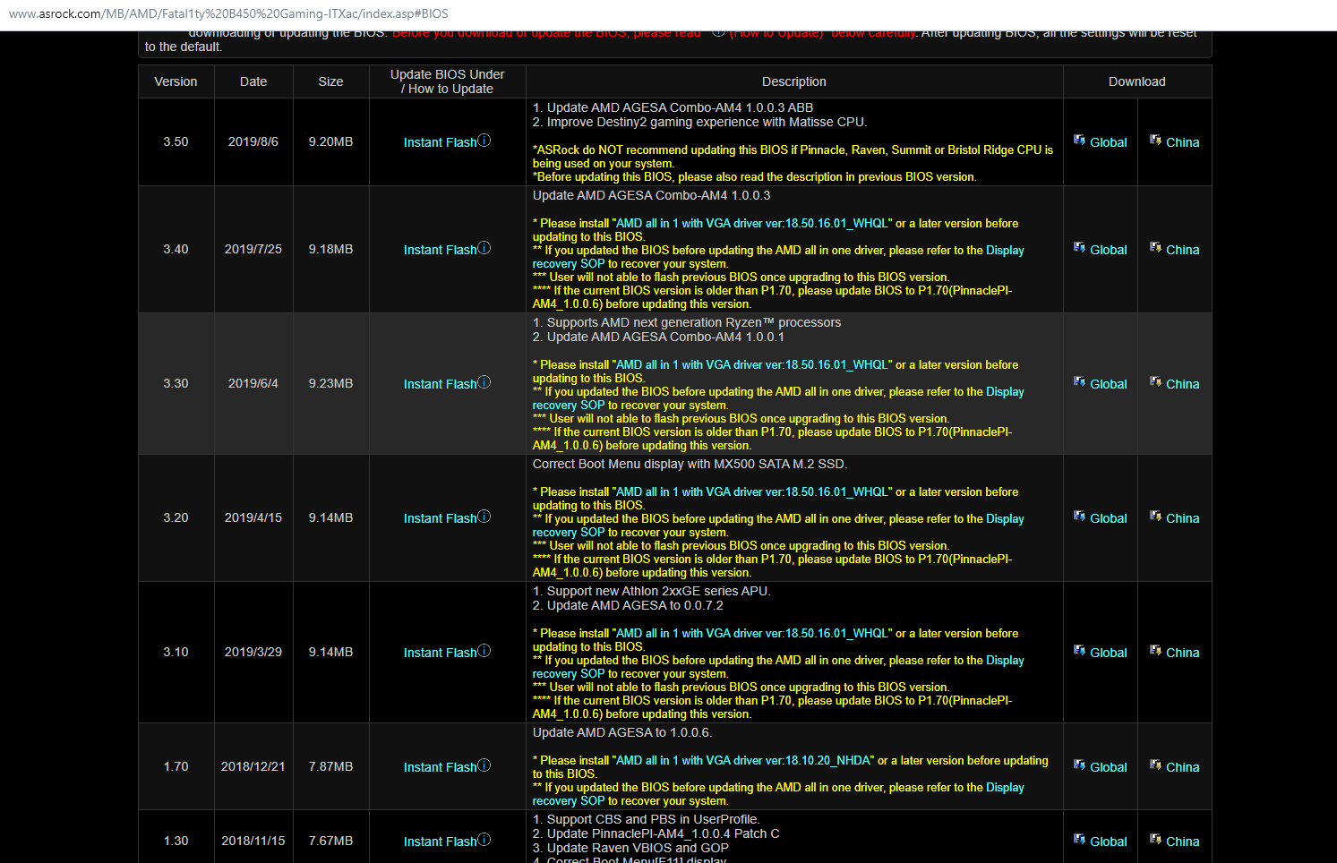The width and height of the screenshot is (1337, 863).
Task: Click the "Download" column header
Action: point(1137,81)
